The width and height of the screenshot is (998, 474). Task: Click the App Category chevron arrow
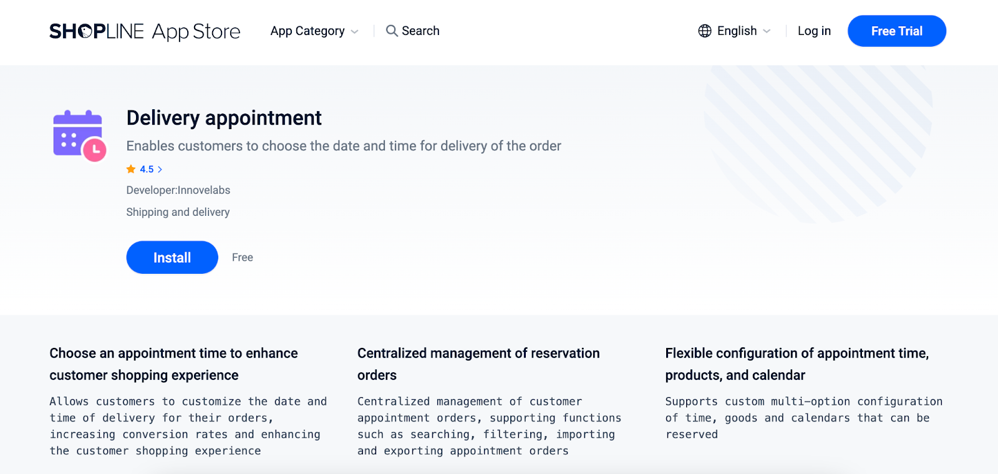tap(355, 32)
